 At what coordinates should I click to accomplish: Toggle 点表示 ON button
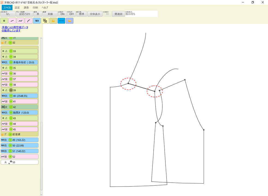pyautogui.click(x=62, y=14)
